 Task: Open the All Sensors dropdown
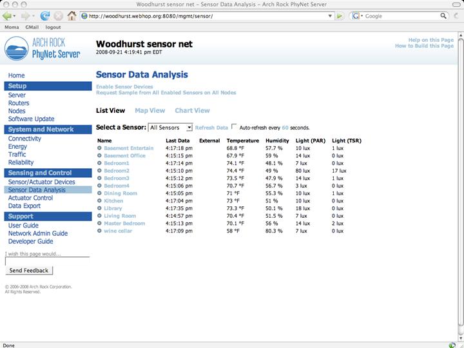click(170, 128)
